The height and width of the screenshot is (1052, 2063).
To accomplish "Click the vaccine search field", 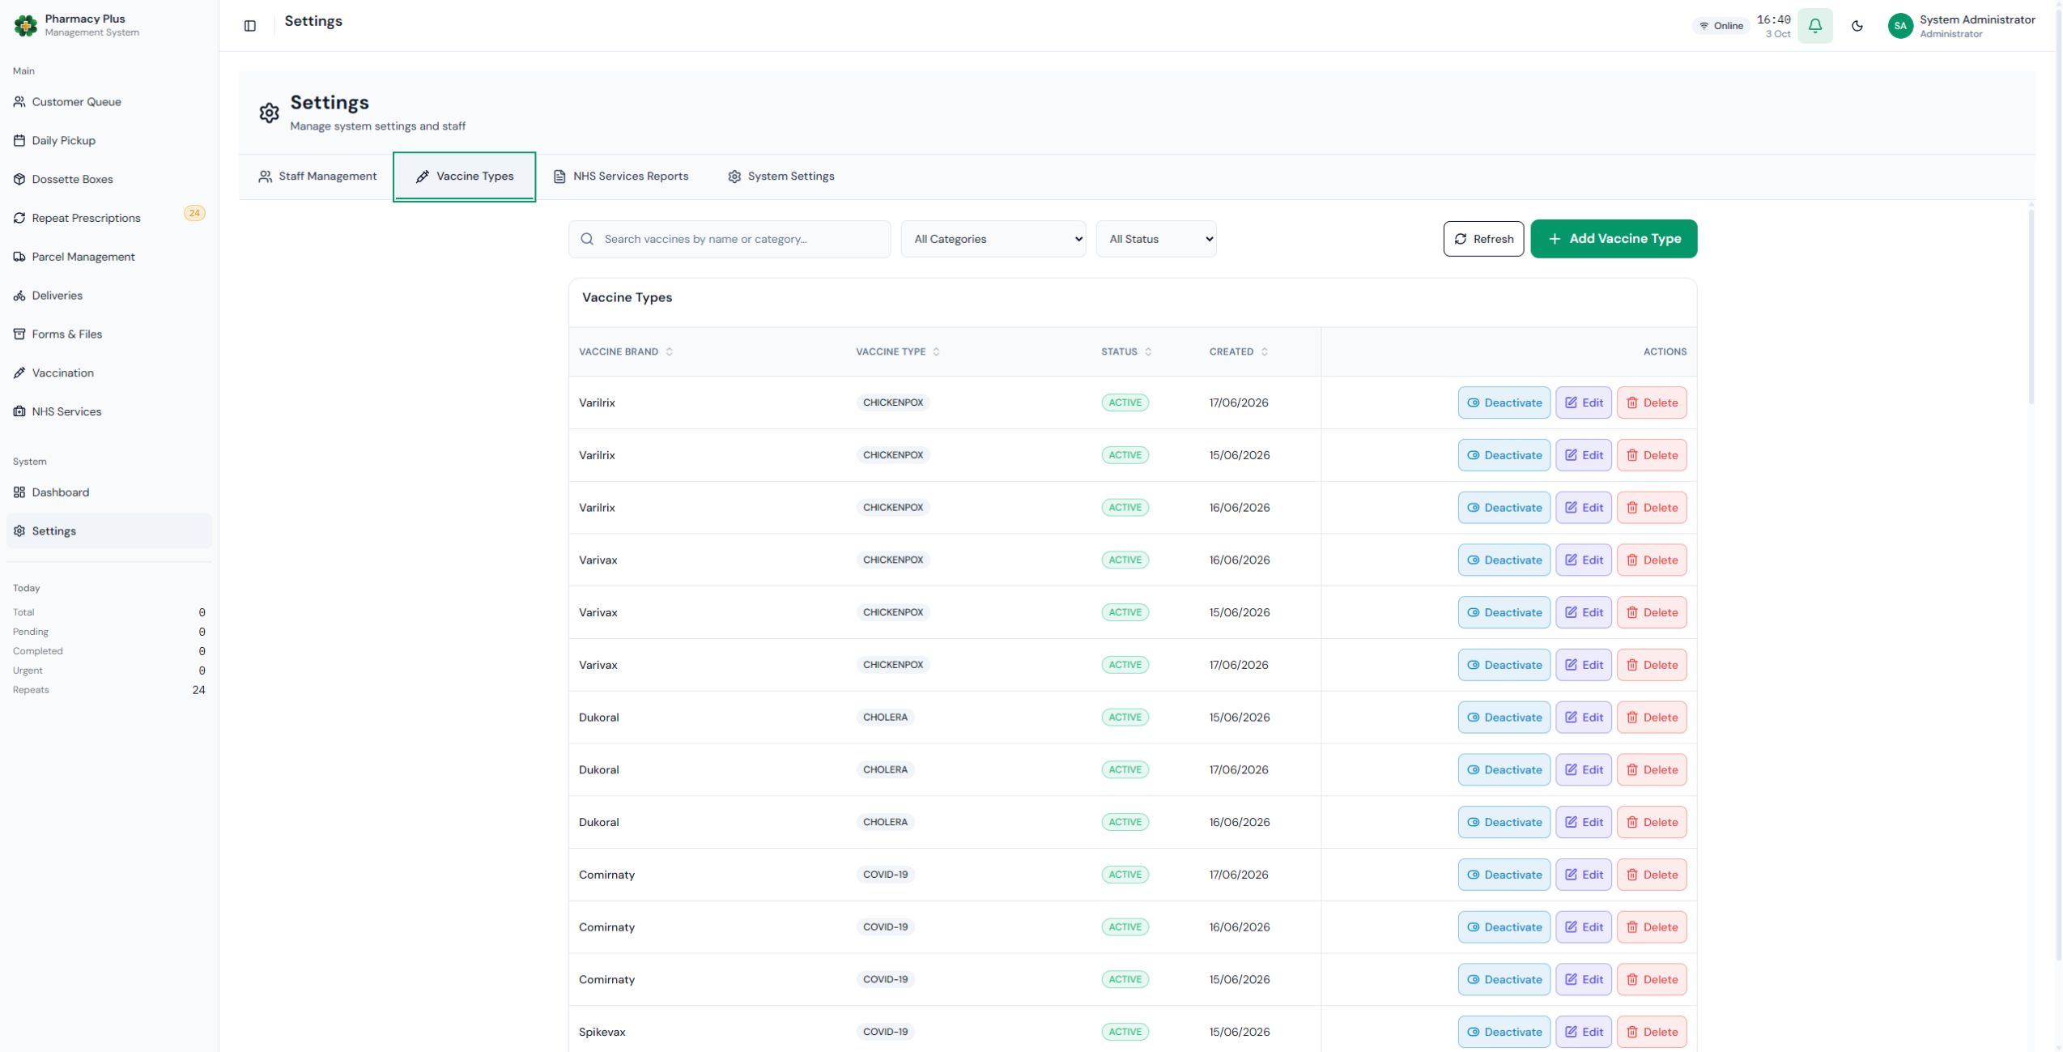I will pos(729,239).
